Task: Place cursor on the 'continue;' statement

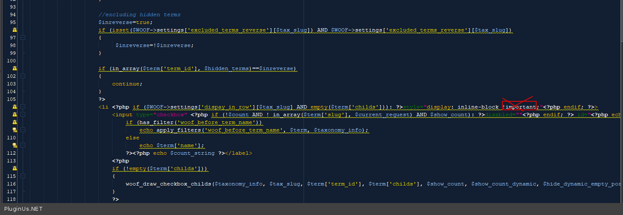Action: (127, 84)
